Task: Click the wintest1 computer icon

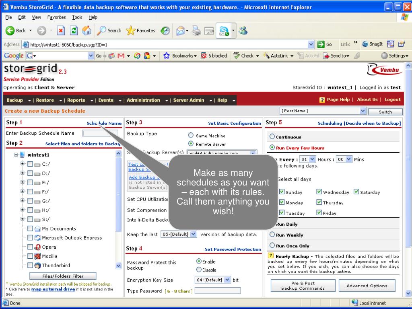Action: coord(23,155)
